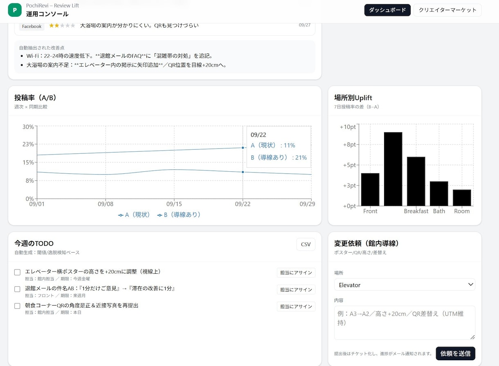The image size is (499, 366).
Task: Click the Facebook review text 大浴場の案内が分かりにくい
Action: [x=139, y=25]
